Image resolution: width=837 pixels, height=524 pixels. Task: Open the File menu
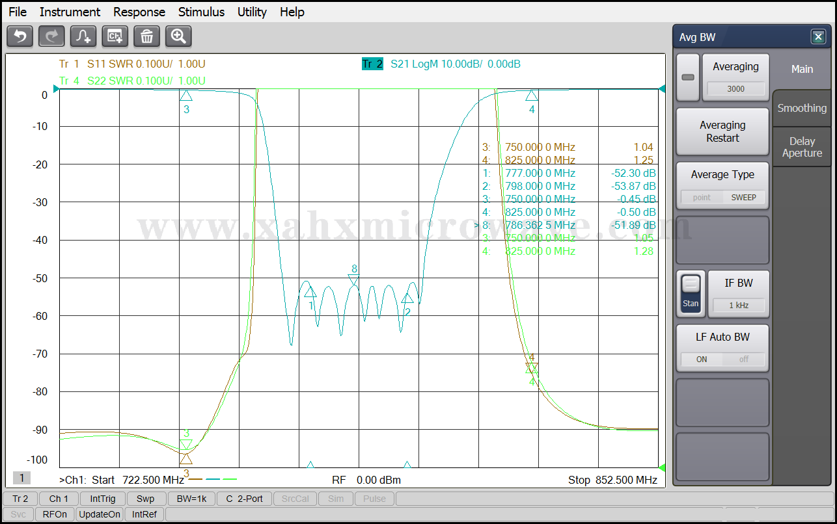coord(18,12)
